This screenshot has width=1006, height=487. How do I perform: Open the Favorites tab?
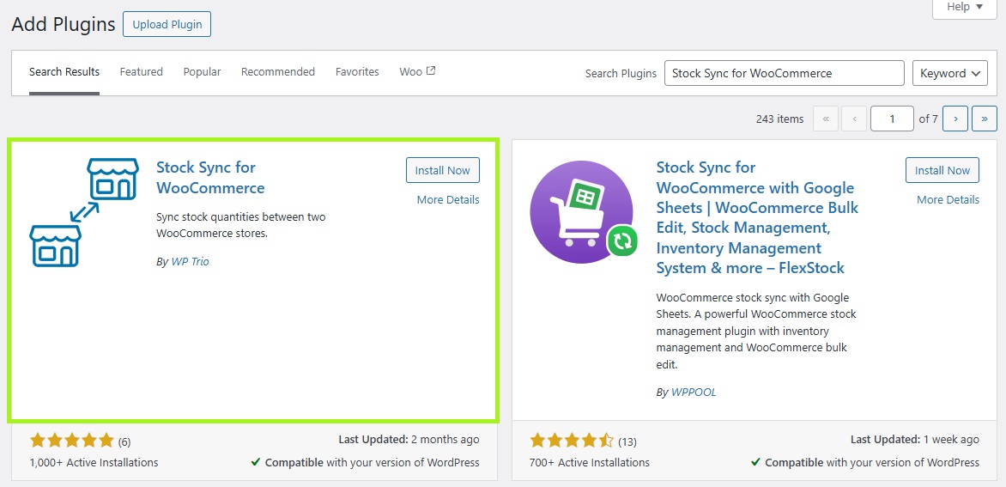(x=357, y=72)
